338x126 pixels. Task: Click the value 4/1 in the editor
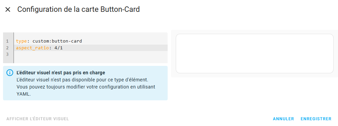tap(59, 48)
